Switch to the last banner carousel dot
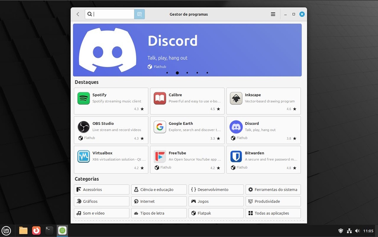 tap(207, 73)
